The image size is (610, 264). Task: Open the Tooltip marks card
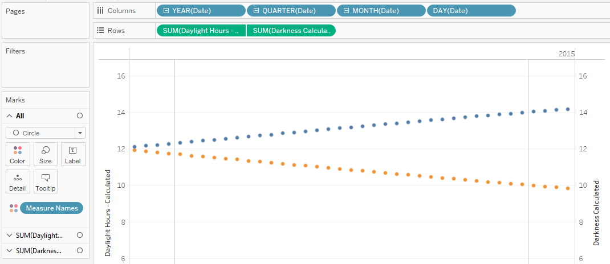(x=46, y=181)
